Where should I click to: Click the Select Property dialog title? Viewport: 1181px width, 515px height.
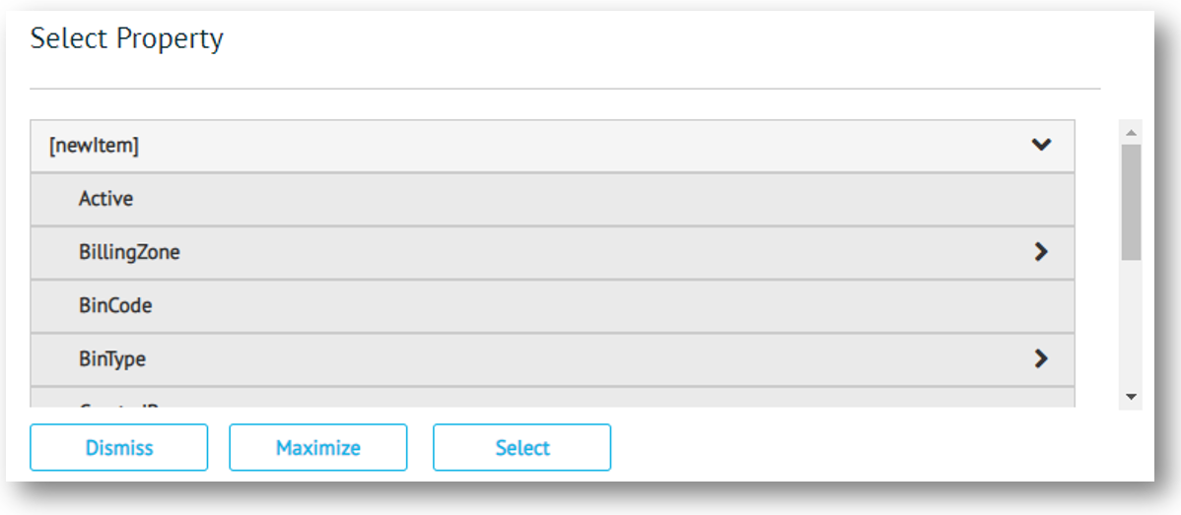click(x=127, y=39)
